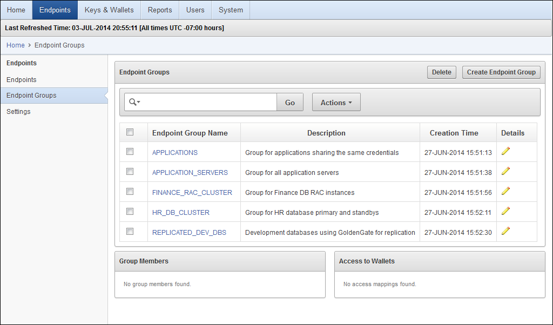Click the Description column header
This screenshot has height=325, width=553.
tap(326, 133)
